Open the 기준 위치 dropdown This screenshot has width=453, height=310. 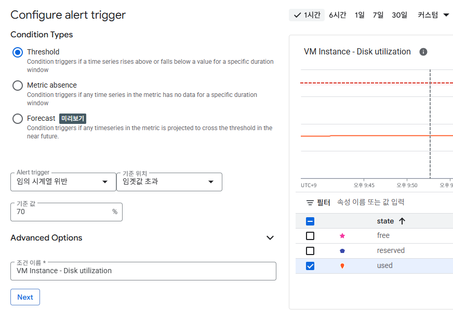click(169, 182)
